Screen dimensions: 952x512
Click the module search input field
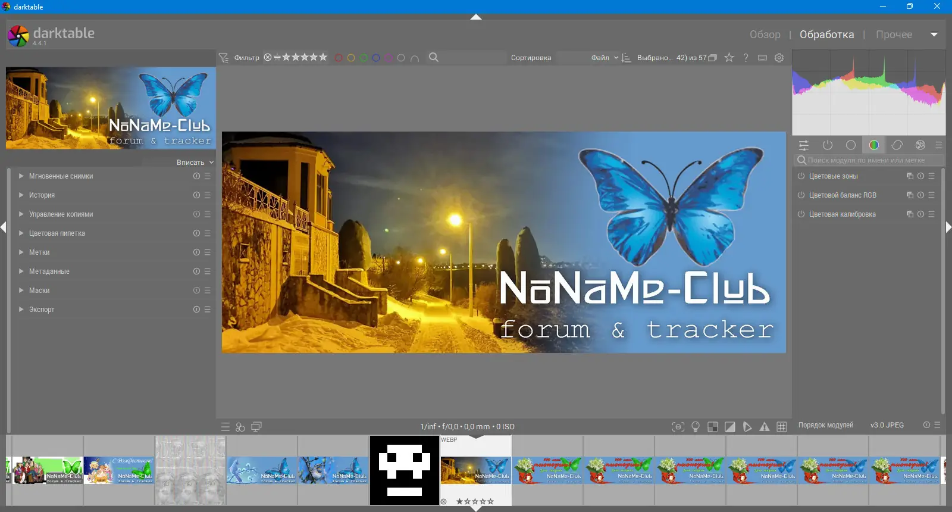869,160
